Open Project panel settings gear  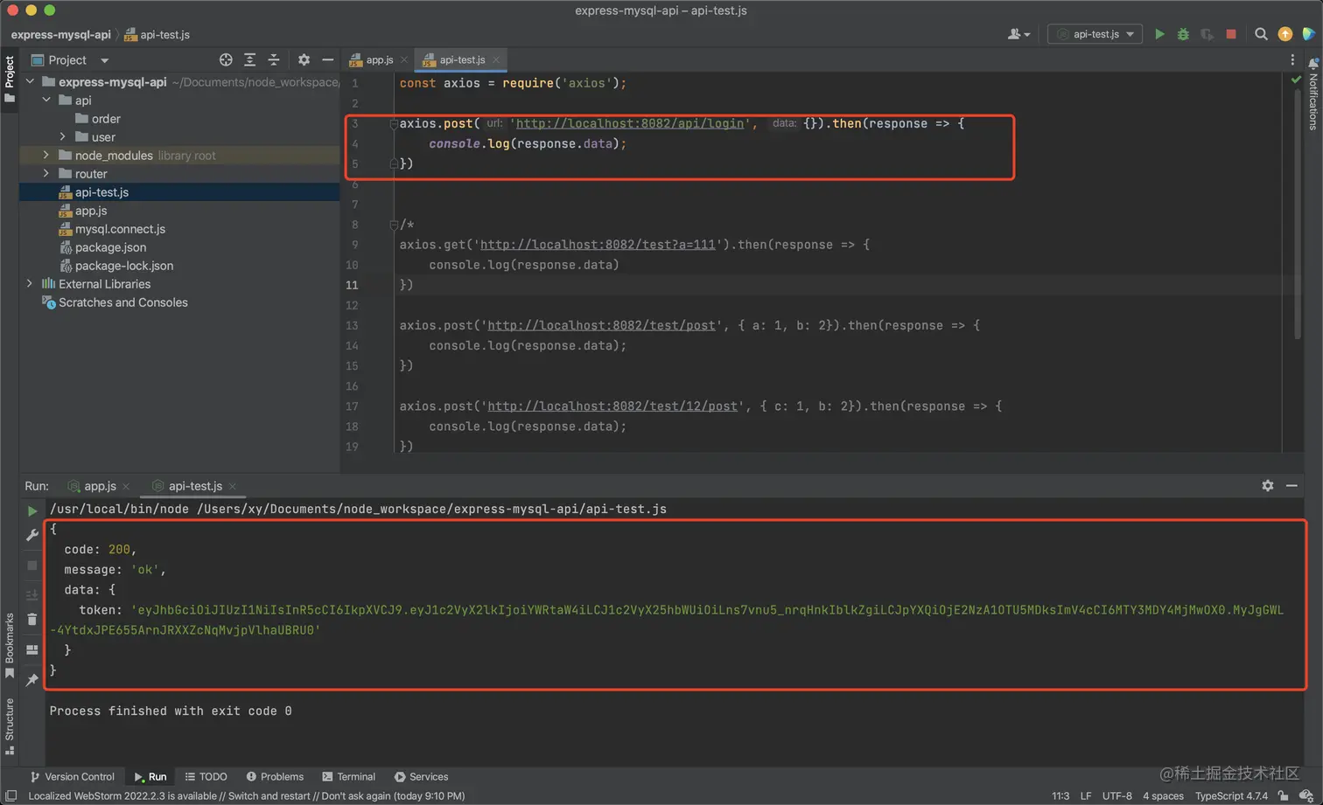304,59
